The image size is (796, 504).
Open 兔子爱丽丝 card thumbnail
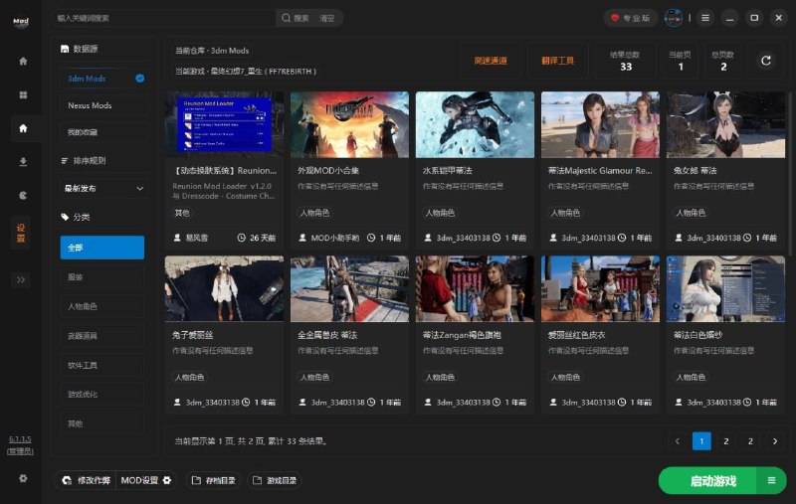click(224, 288)
